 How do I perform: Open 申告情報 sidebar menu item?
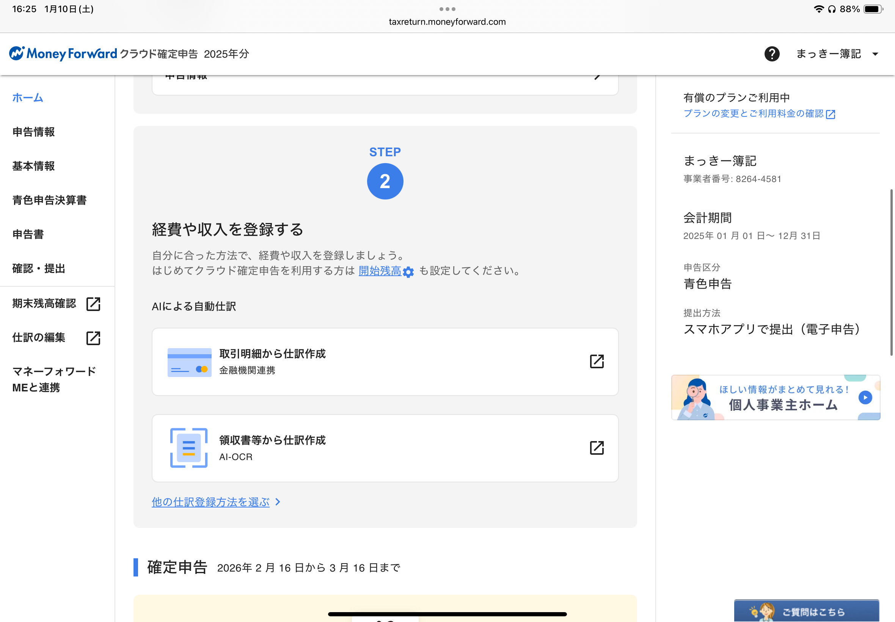coord(33,132)
